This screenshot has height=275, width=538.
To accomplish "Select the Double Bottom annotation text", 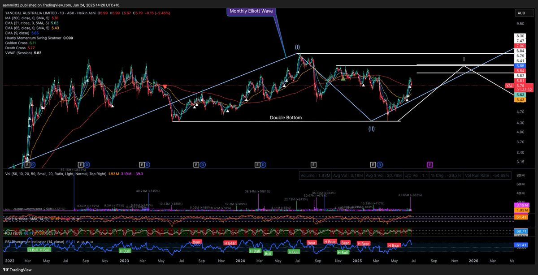I will pos(286,118).
